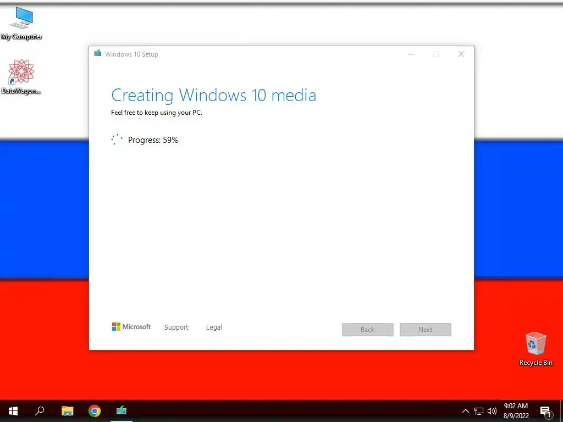
Task: Click the 'Windows 10 Setup' title text
Action: coord(131,54)
